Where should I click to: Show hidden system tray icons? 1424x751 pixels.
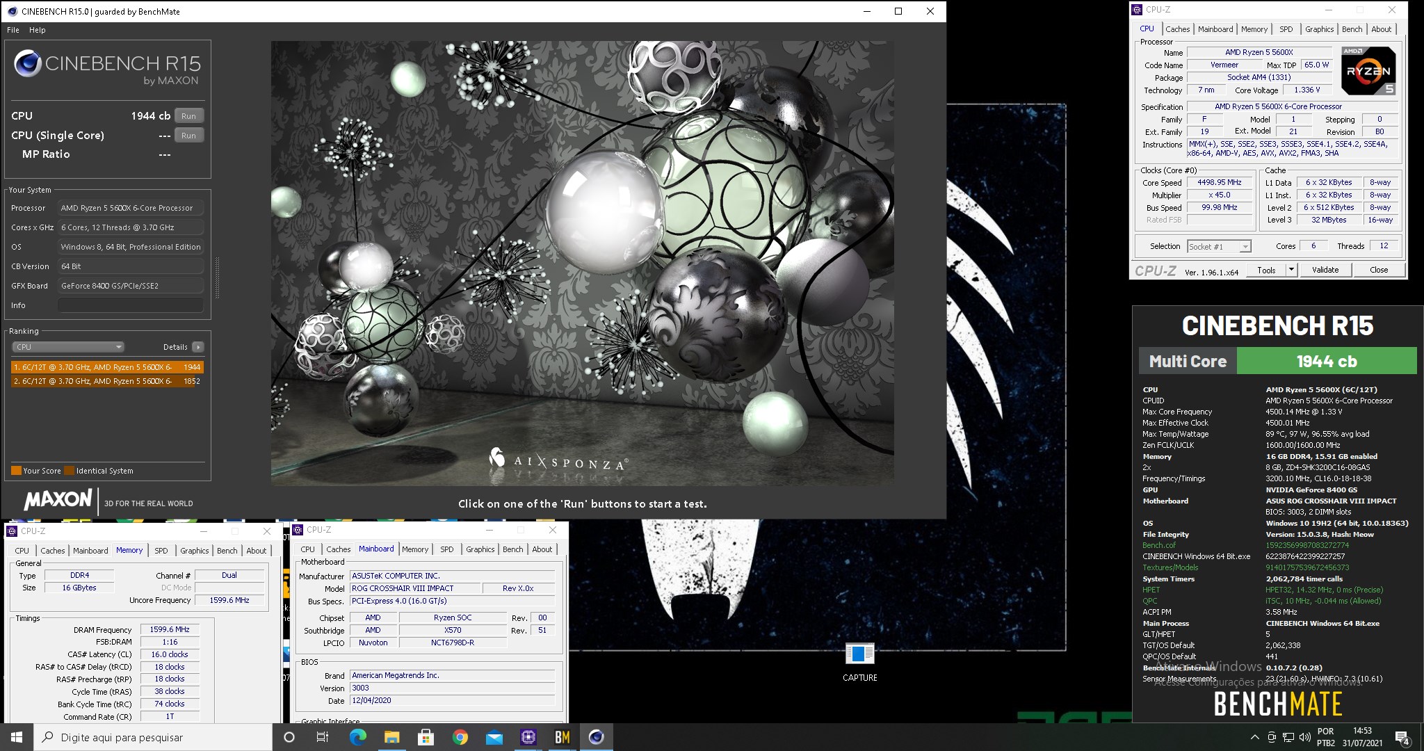[x=1254, y=737]
